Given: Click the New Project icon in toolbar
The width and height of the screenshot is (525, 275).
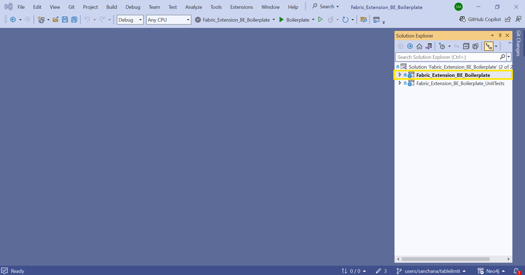Looking at the screenshot, I should point(41,19).
